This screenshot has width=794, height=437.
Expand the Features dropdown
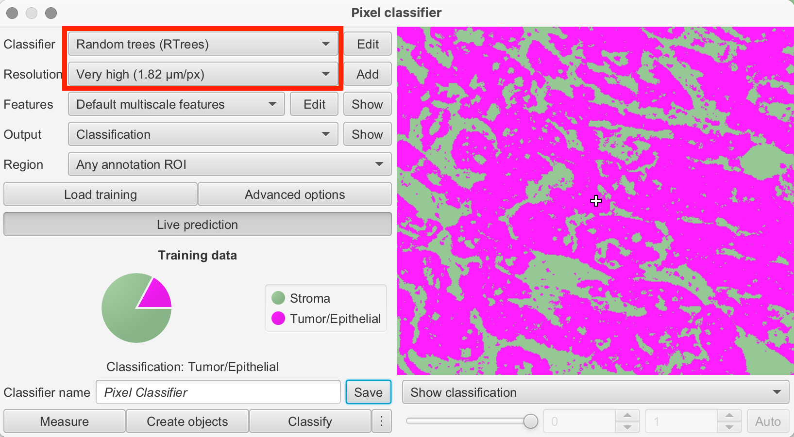click(x=176, y=104)
